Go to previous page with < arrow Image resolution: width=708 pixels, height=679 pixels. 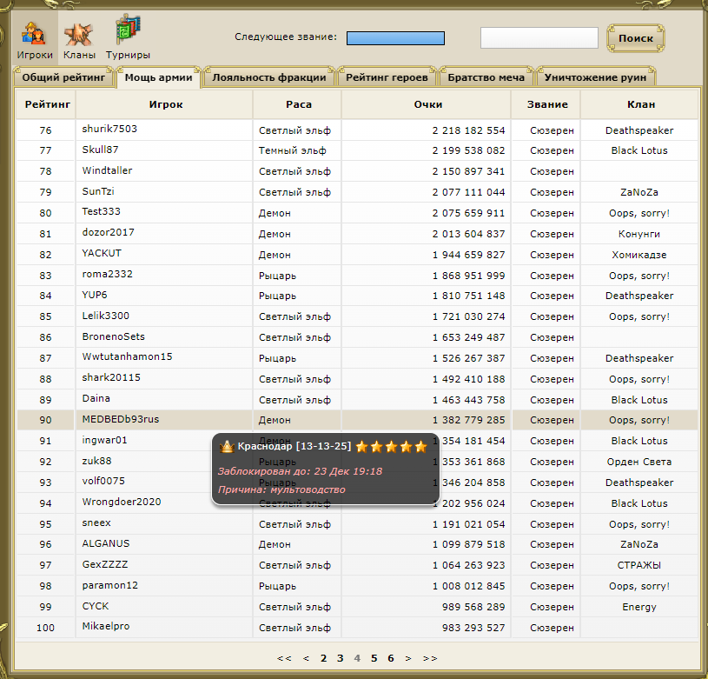tap(306, 658)
